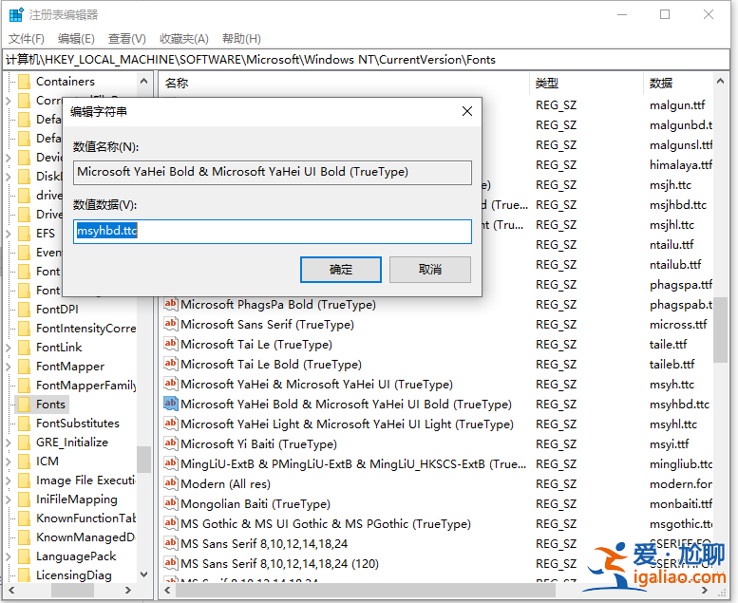The width and height of the screenshot is (738, 603).
Task: Sort by the 数据 column header
Action: (x=679, y=83)
